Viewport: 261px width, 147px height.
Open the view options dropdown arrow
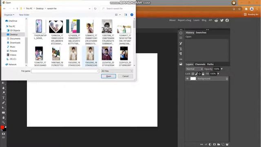click(x=120, y=15)
